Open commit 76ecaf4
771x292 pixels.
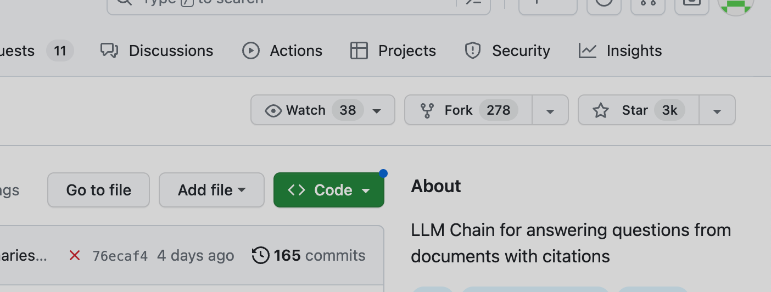(120, 256)
